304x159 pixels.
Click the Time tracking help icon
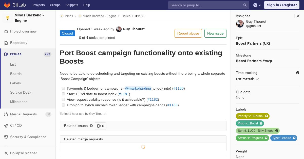click(x=298, y=73)
